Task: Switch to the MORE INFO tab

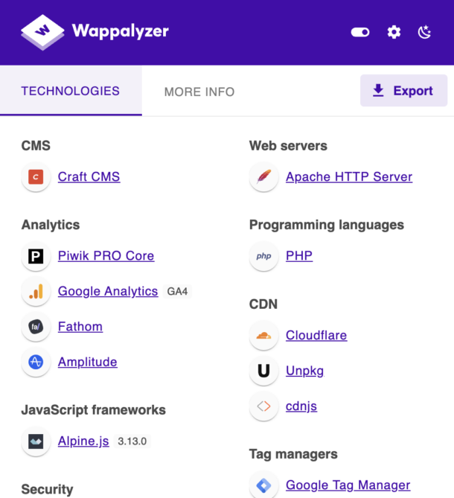Action: pos(199,92)
